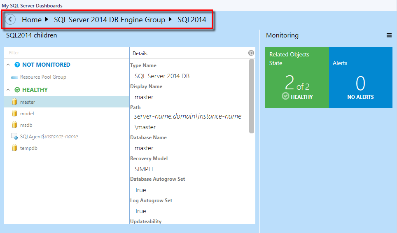The height and width of the screenshot is (233, 397).
Task: Click the Recovery Model label
Action: 149,158
